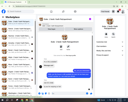Open Chrome's three-dot menu

pyautogui.click(x=126, y=6)
